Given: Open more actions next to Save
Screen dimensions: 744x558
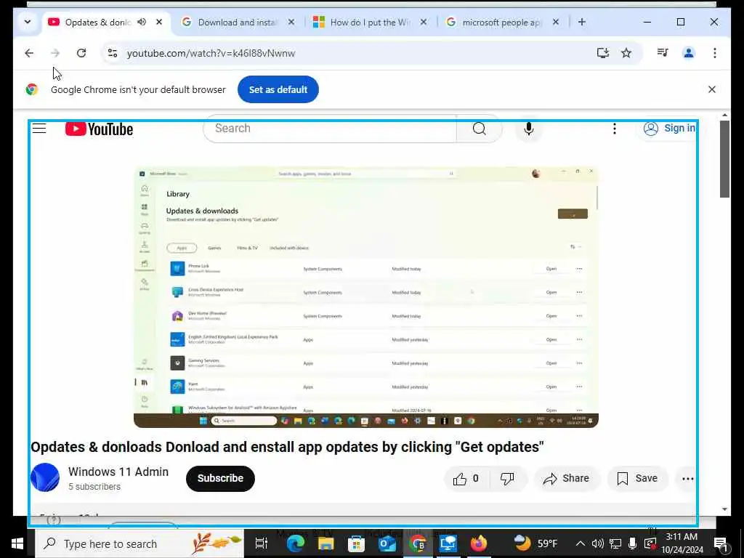Looking at the screenshot, I should tap(687, 479).
